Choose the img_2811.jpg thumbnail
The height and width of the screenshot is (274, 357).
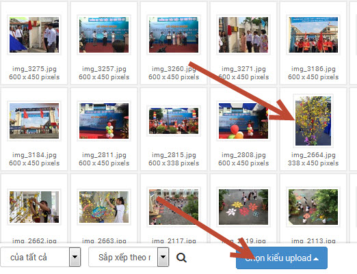[x=104, y=121]
